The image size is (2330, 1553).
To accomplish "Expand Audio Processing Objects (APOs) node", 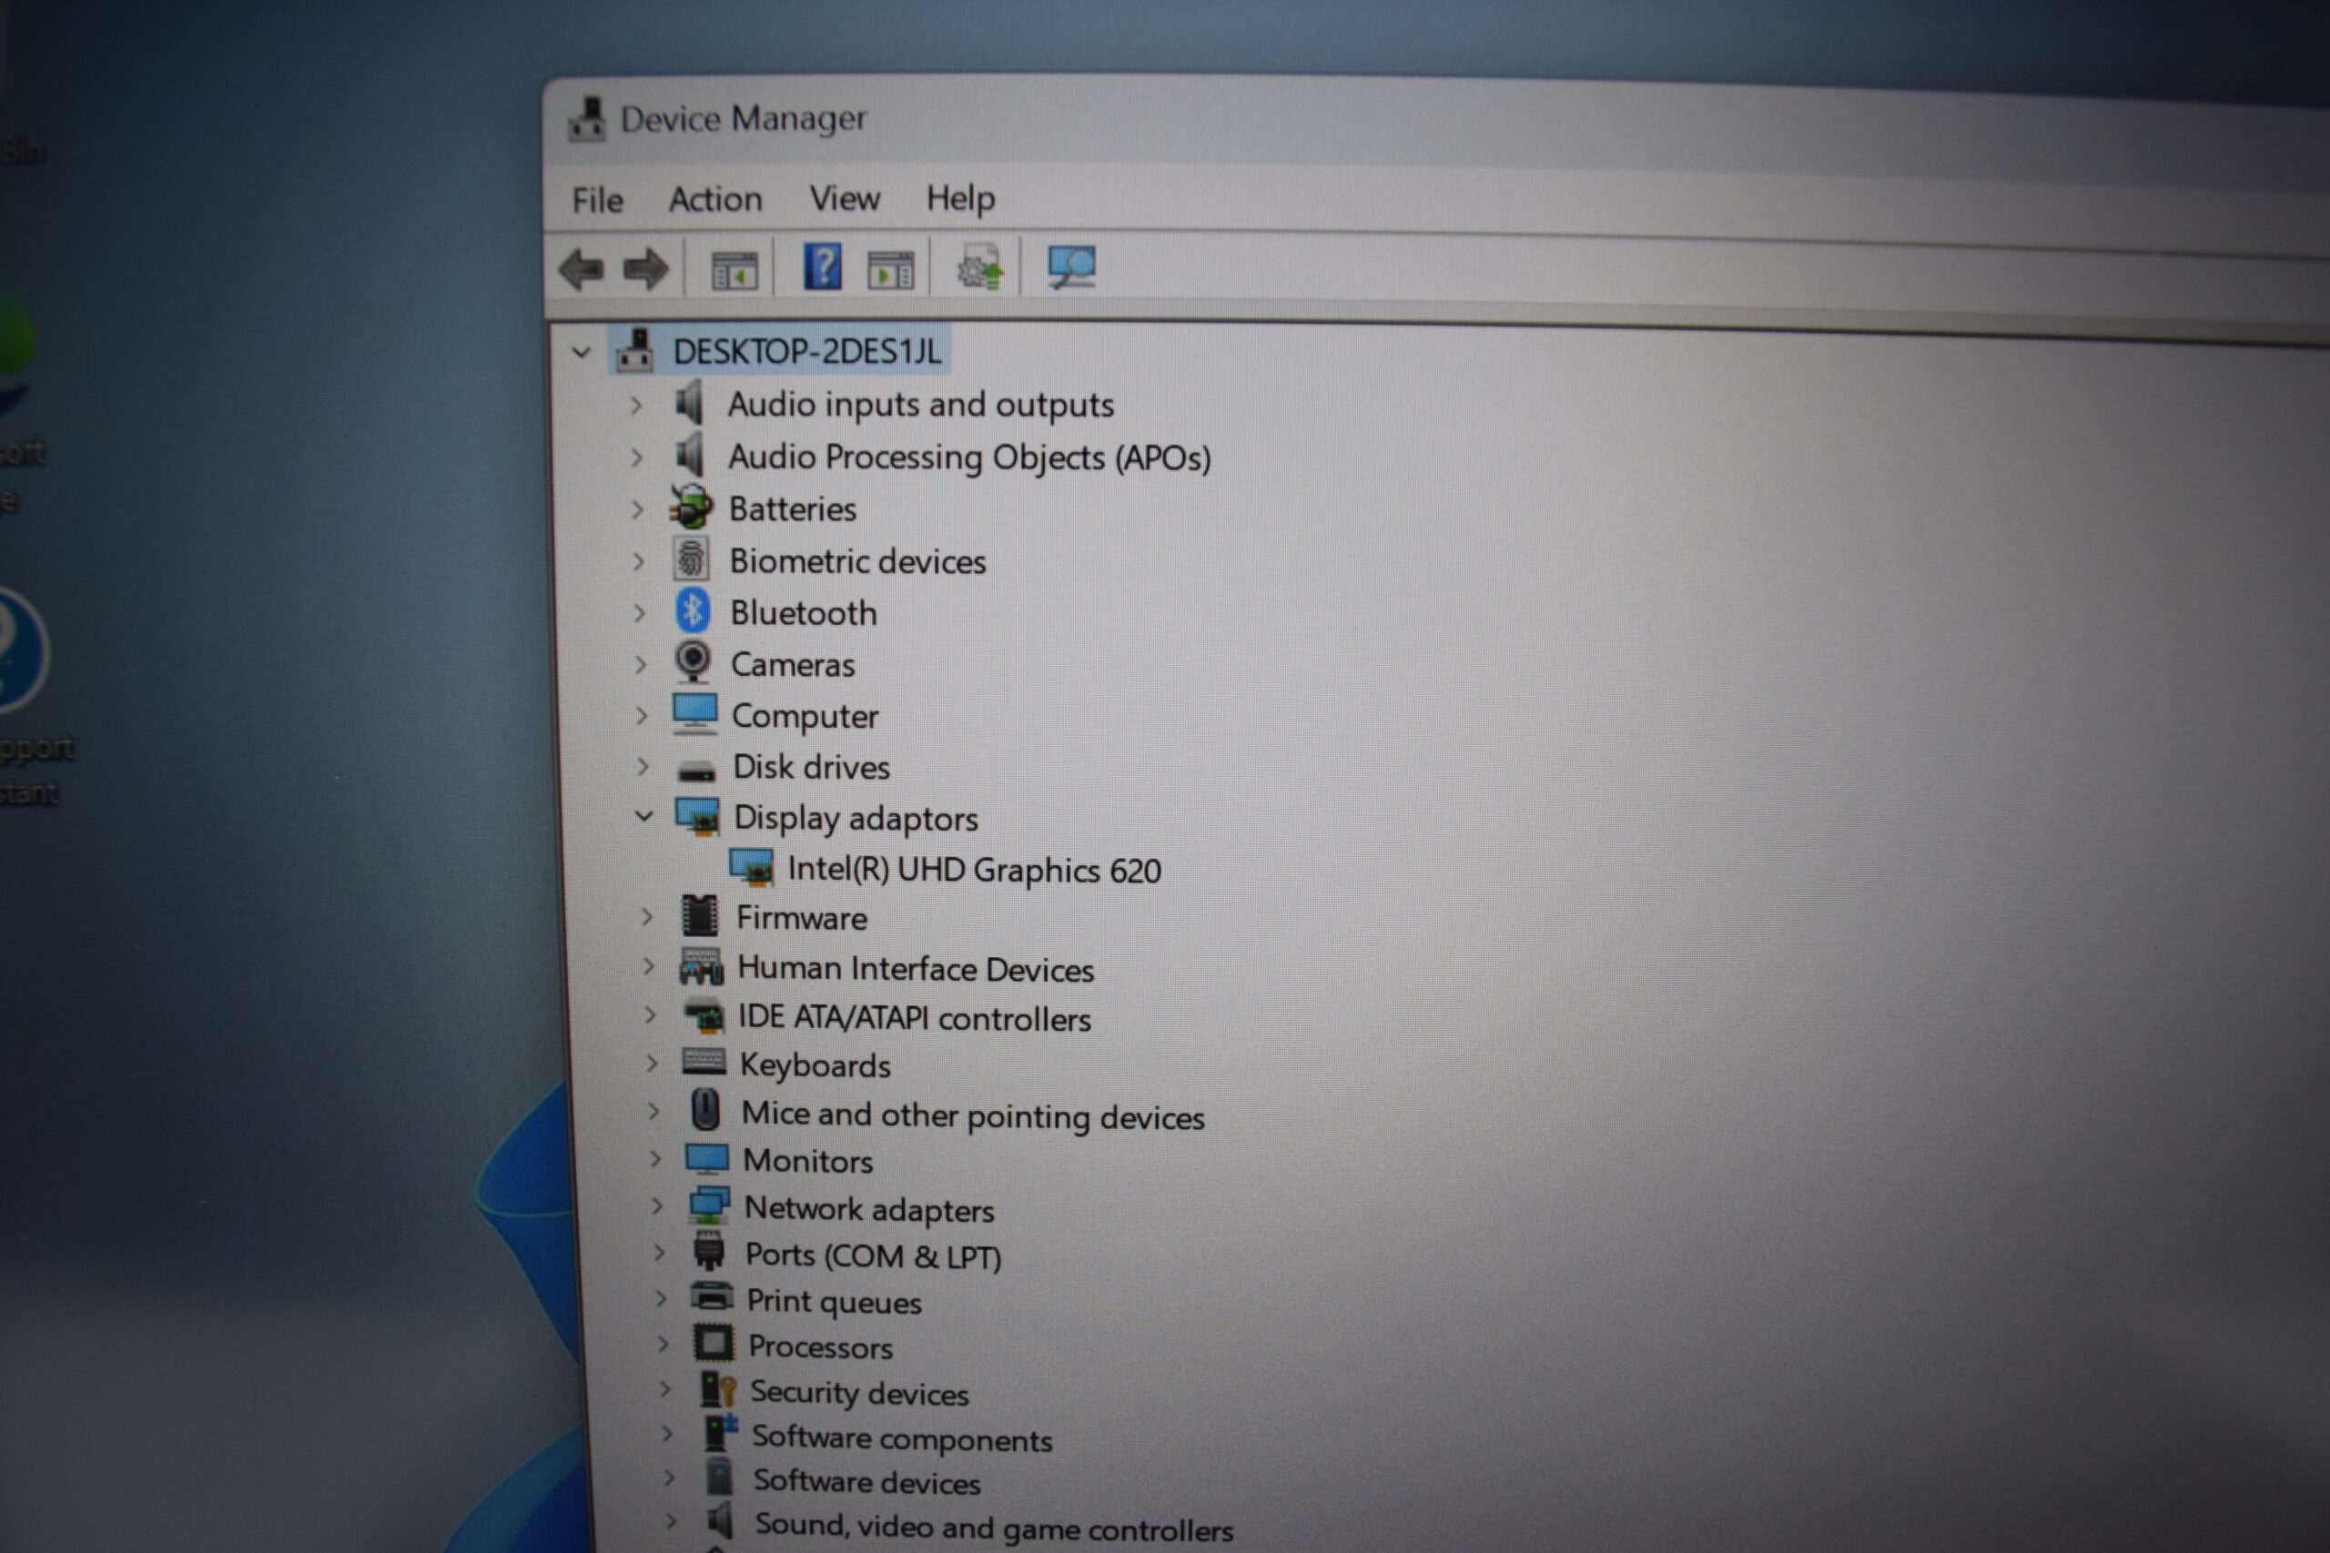I will 637,457.
